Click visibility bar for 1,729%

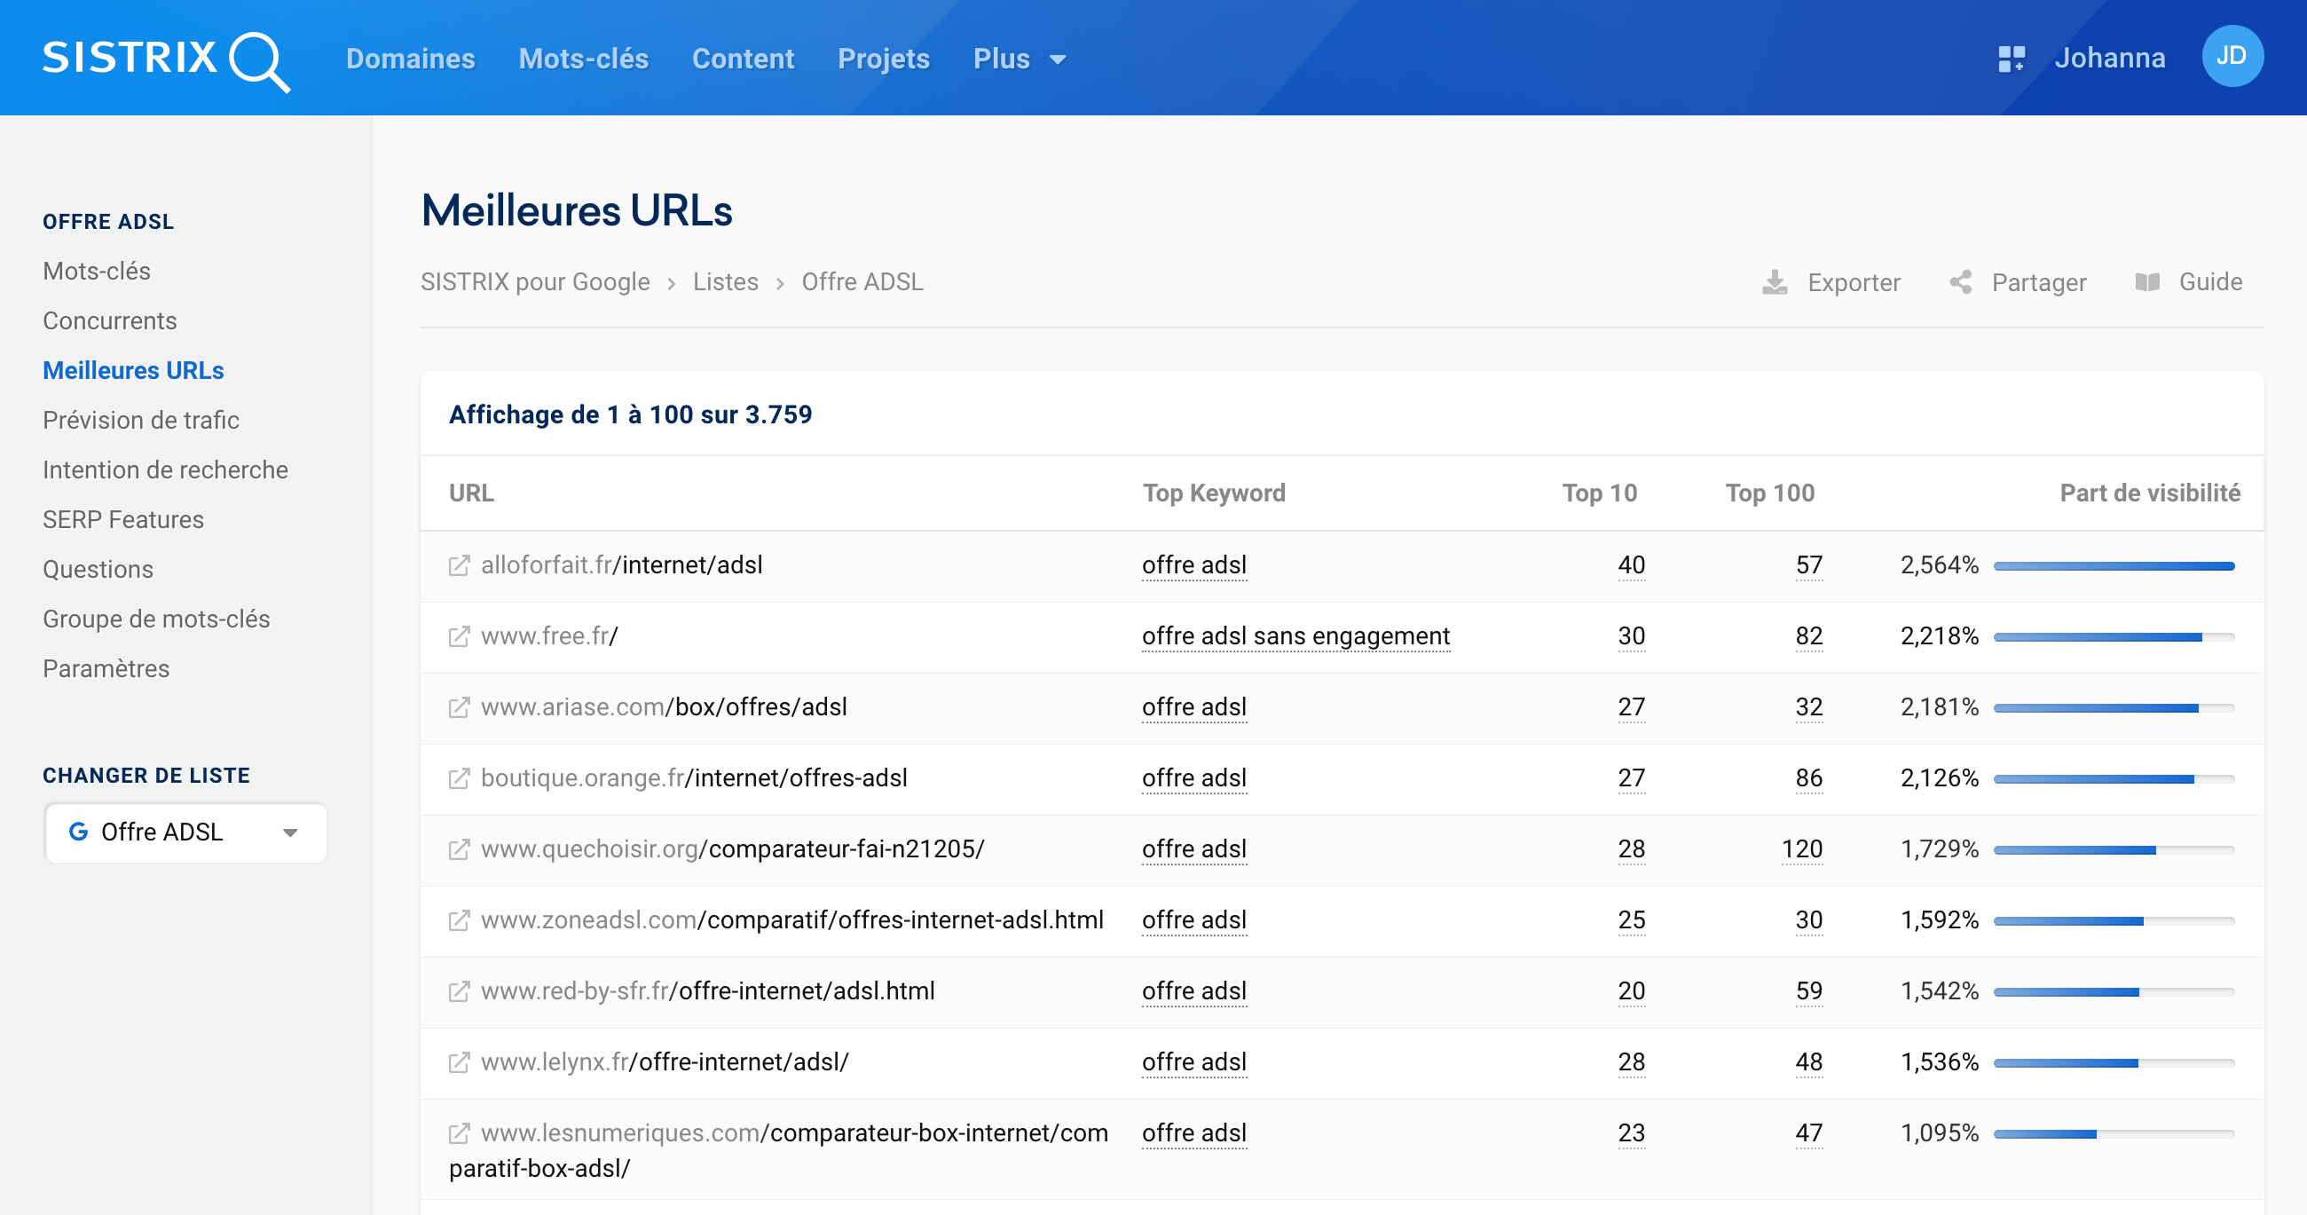[x=2114, y=850]
